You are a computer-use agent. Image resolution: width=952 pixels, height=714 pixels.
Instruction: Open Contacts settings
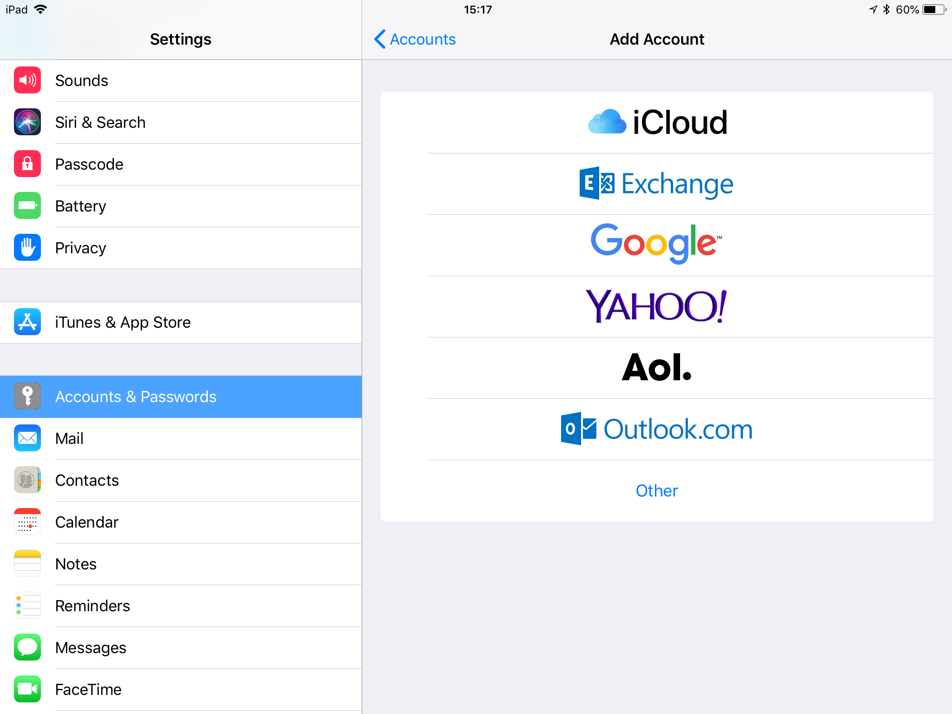pos(181,480)
